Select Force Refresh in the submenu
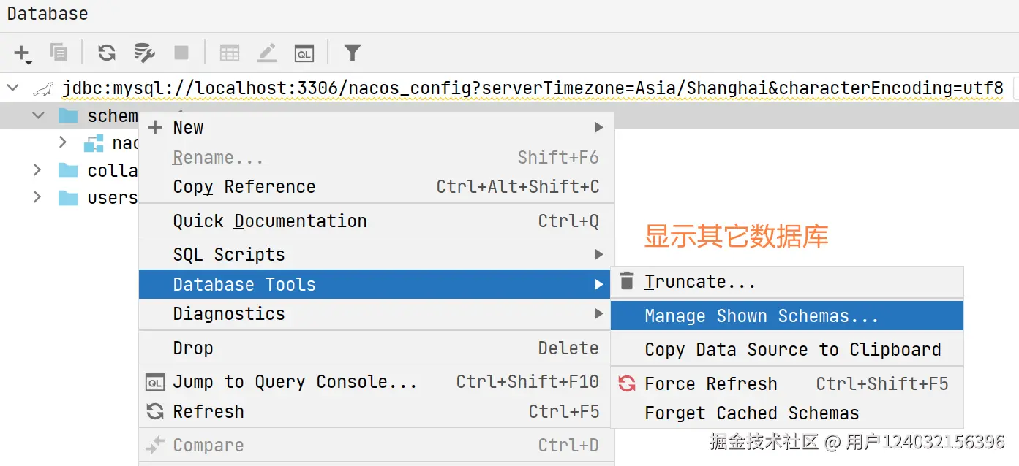Viewport: 1019px width, 466px height. click(x=710, y=384)
